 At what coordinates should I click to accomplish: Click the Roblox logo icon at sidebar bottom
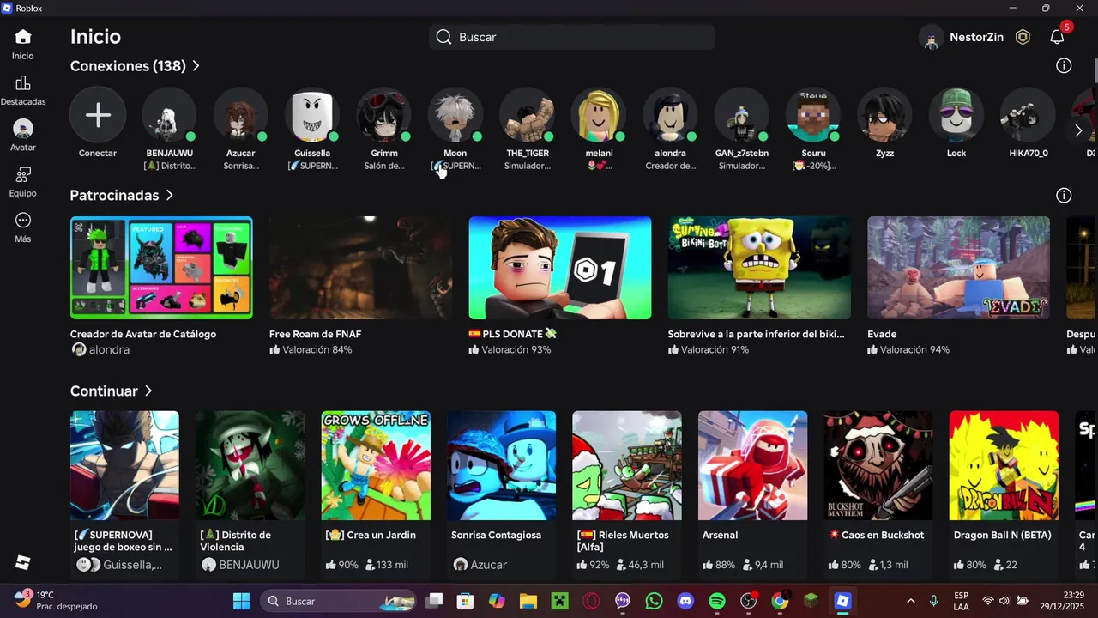(23, 563)
